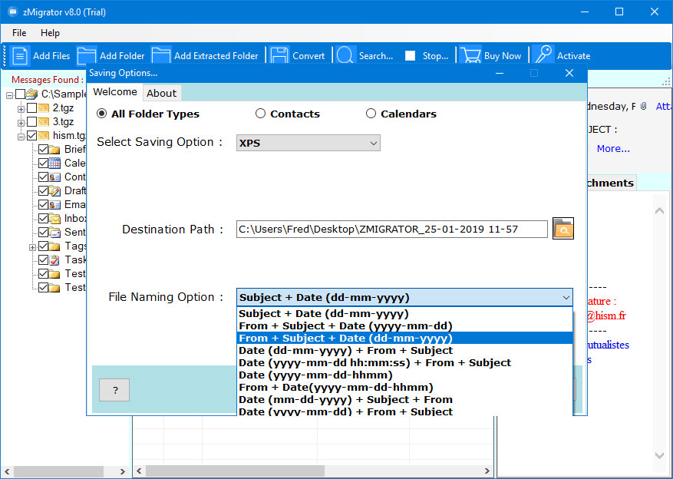Uncheck the Inbox folder checkbox
Image resolution: width=673 pixels, height=479 pixels.
(43, 219)
